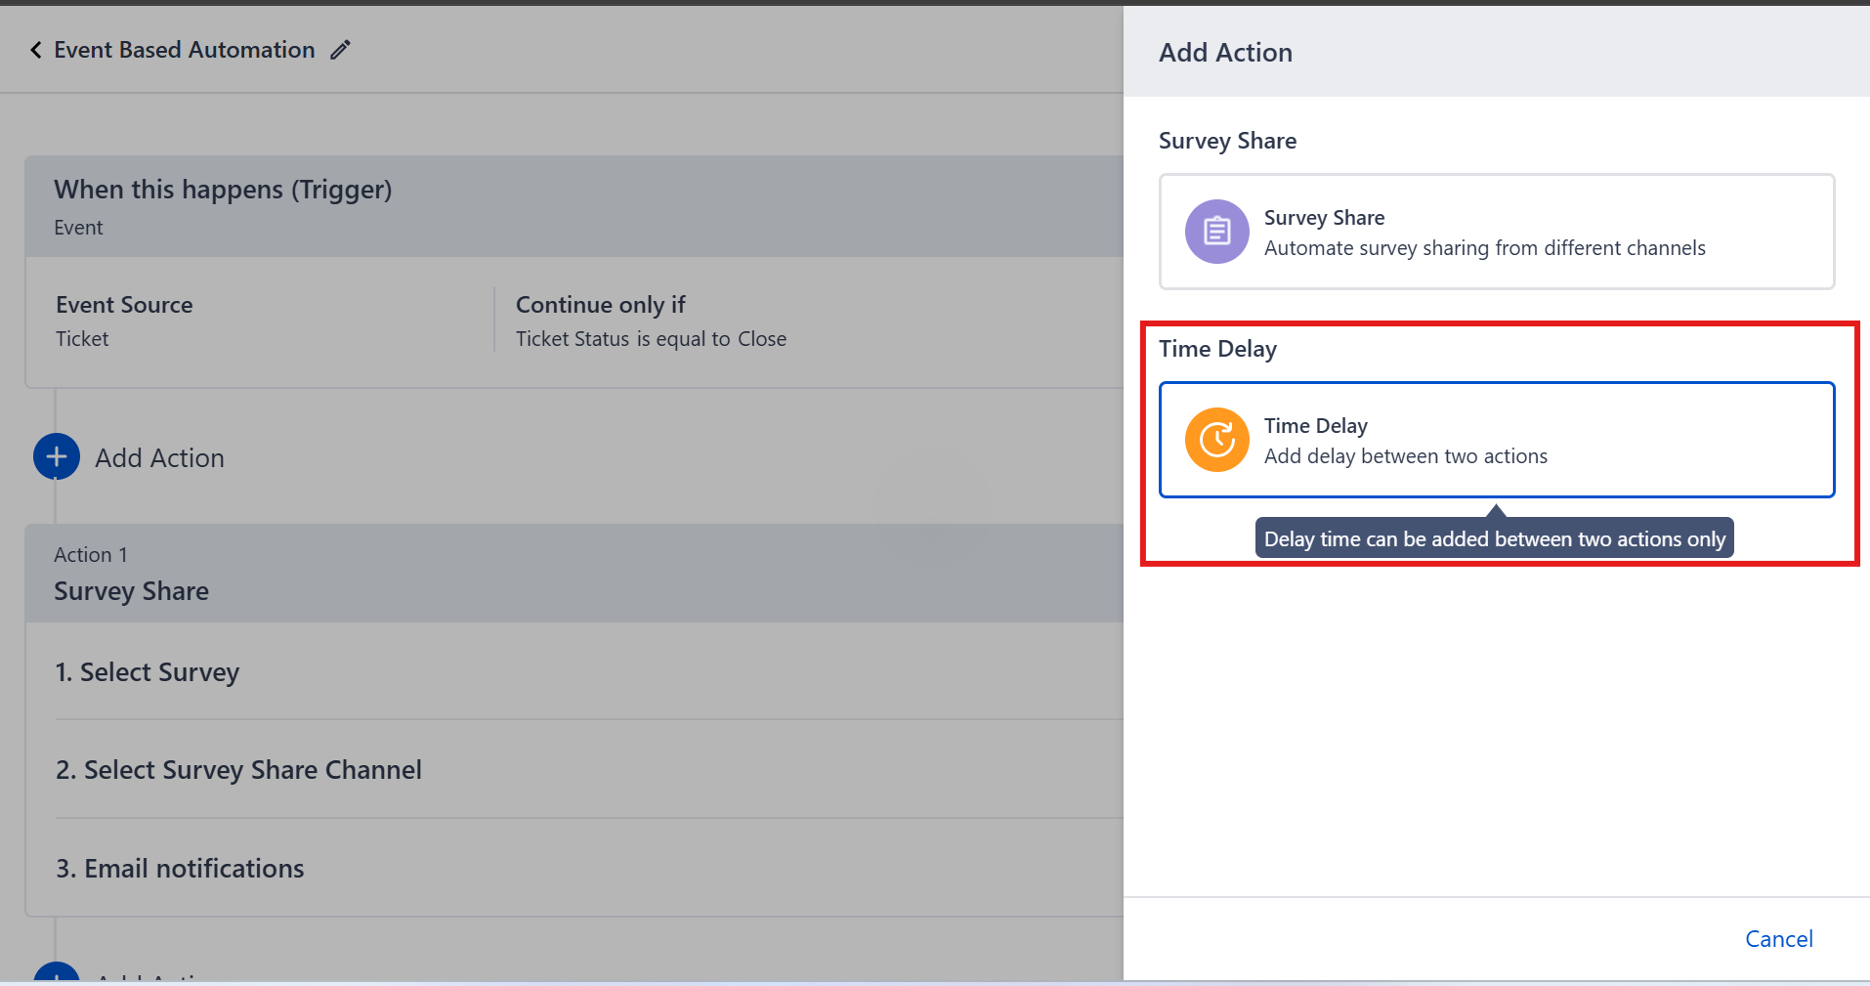The width and height of the screenshot is (1870, 986).
Task: Click the 'Event Based Automation' title text
Action: point(184,50)
